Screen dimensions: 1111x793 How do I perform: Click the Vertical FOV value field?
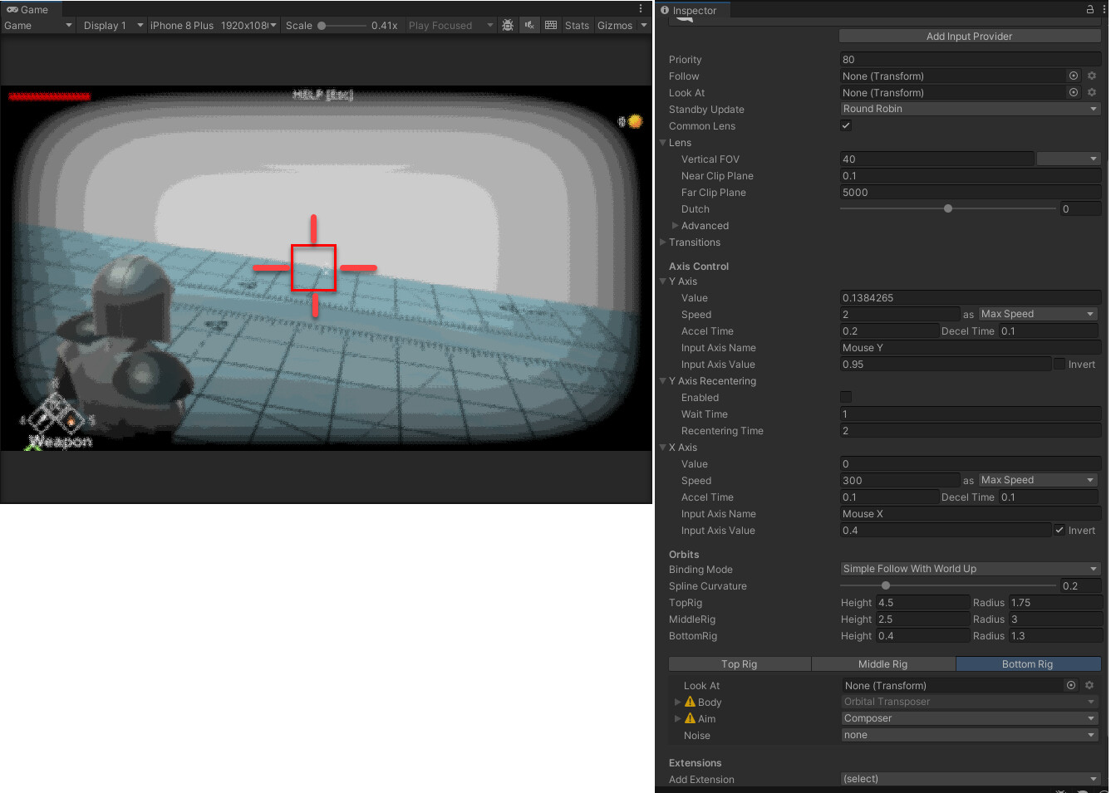(x=937, y=158)
